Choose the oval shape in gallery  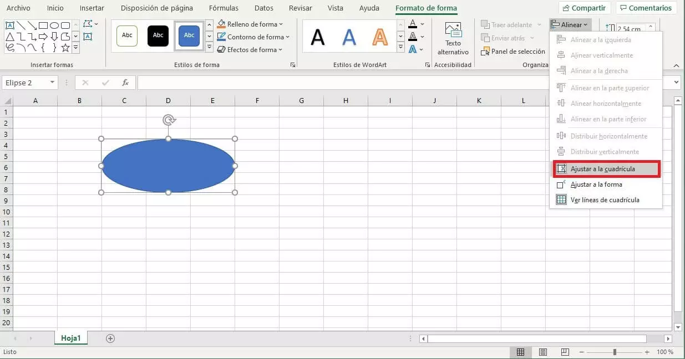coord(54,25)
